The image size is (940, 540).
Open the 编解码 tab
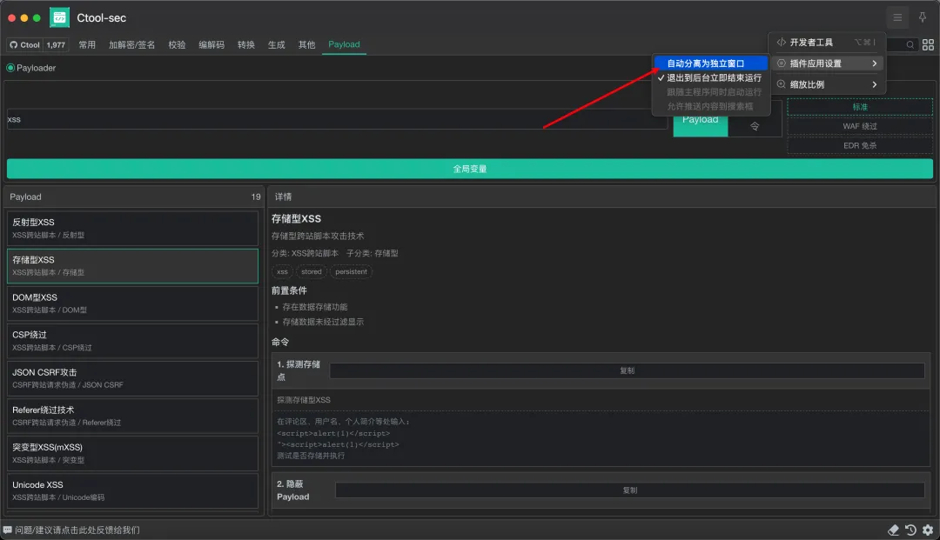tap(211, 45)
